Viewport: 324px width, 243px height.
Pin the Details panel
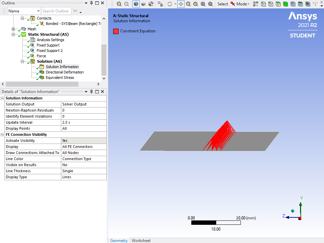[91, 92]
